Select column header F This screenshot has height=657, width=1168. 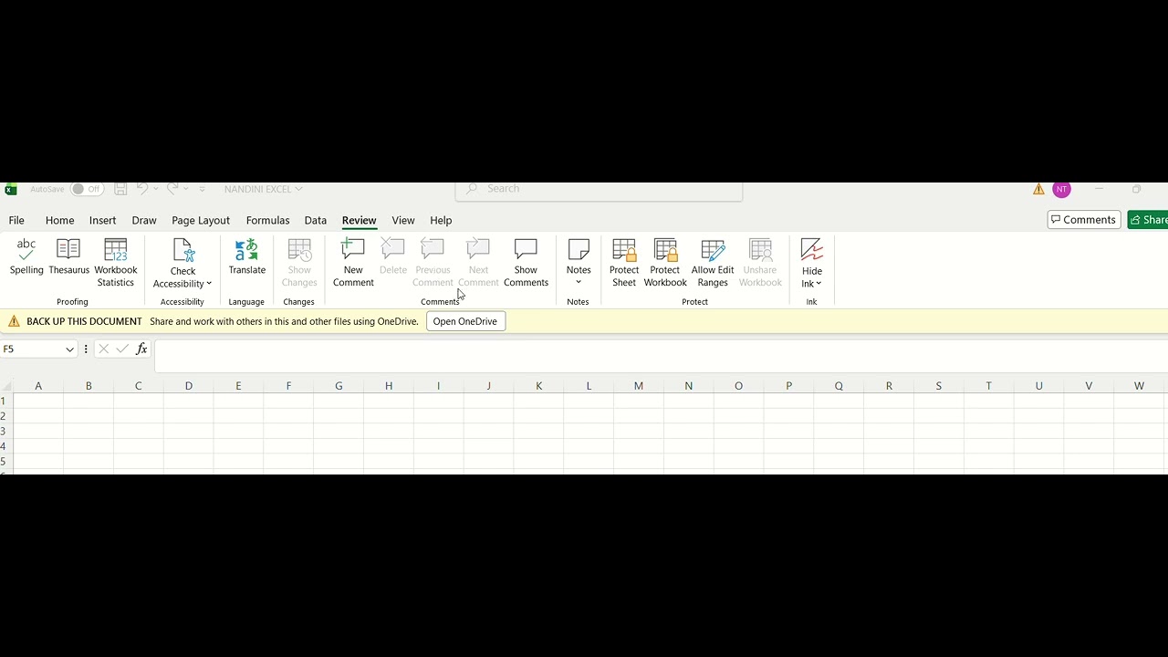pos(288,386)
